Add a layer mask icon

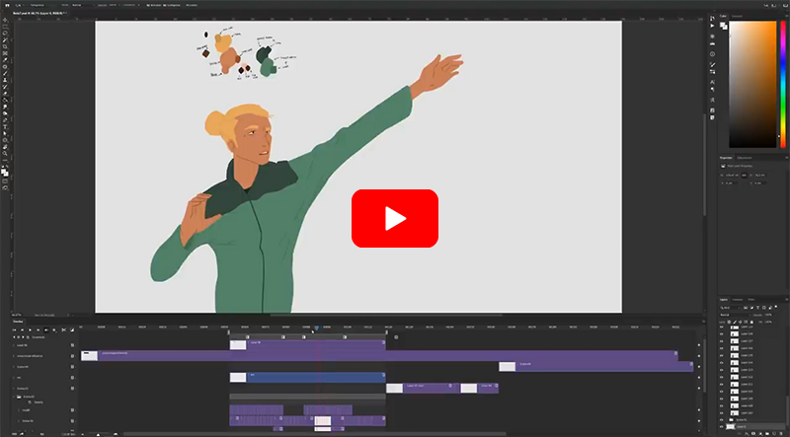tap(753, 433)
